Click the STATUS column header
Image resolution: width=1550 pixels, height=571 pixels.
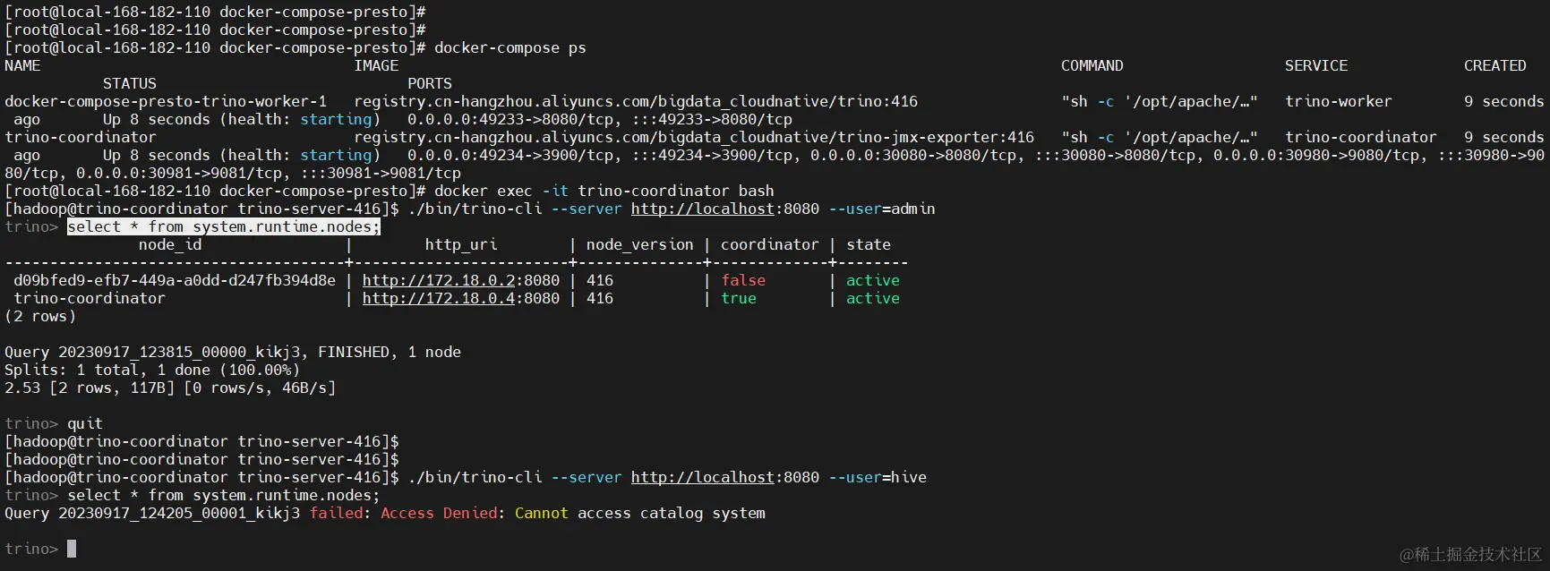tap(130, 83)
